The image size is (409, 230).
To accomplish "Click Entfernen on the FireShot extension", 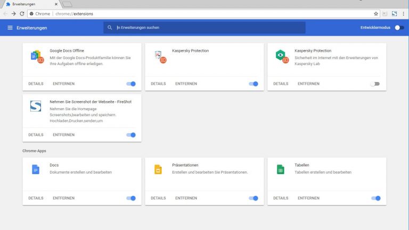I will click(x=63, y=135).
